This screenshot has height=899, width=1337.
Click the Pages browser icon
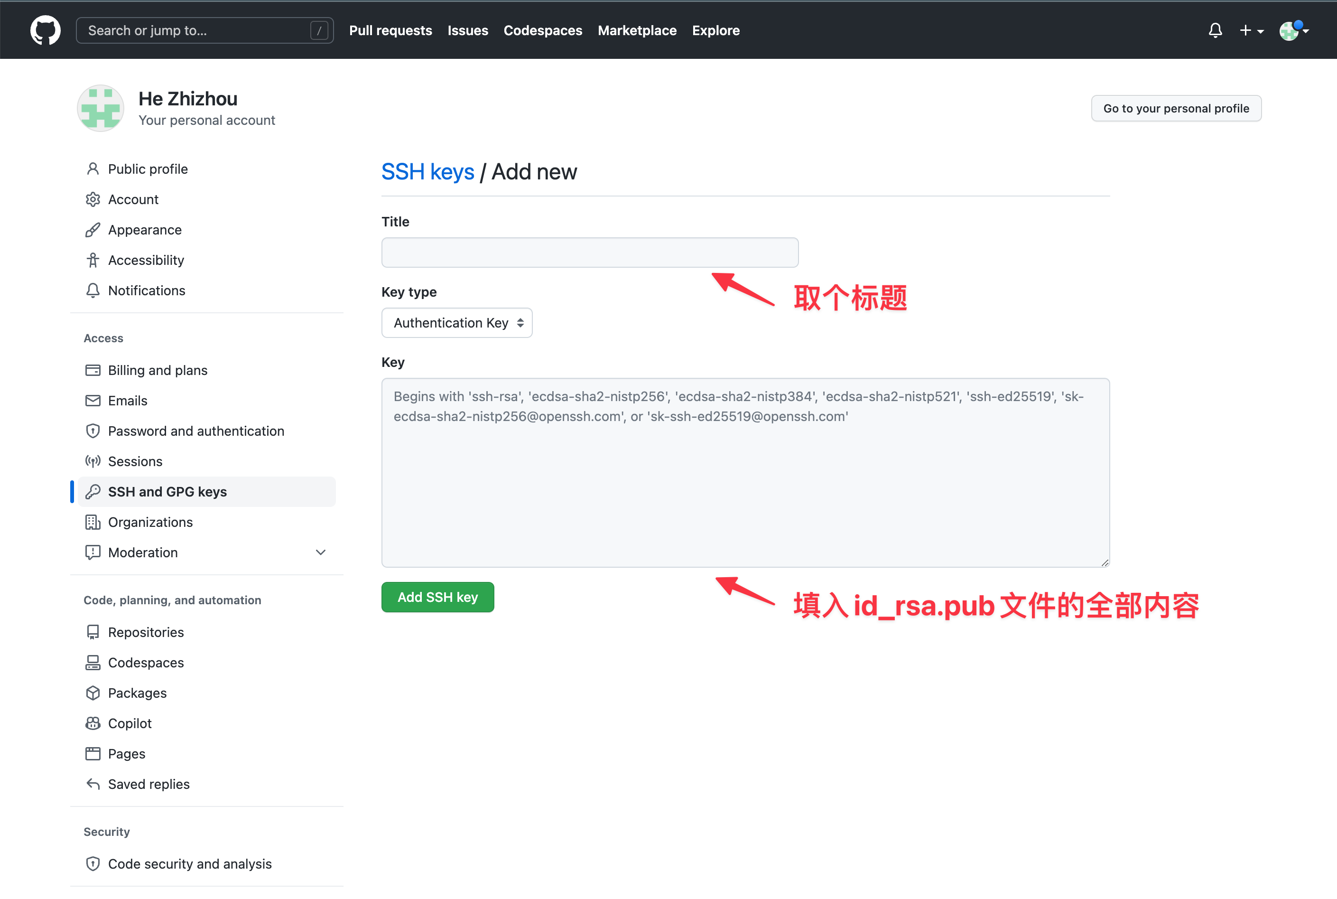93,753
